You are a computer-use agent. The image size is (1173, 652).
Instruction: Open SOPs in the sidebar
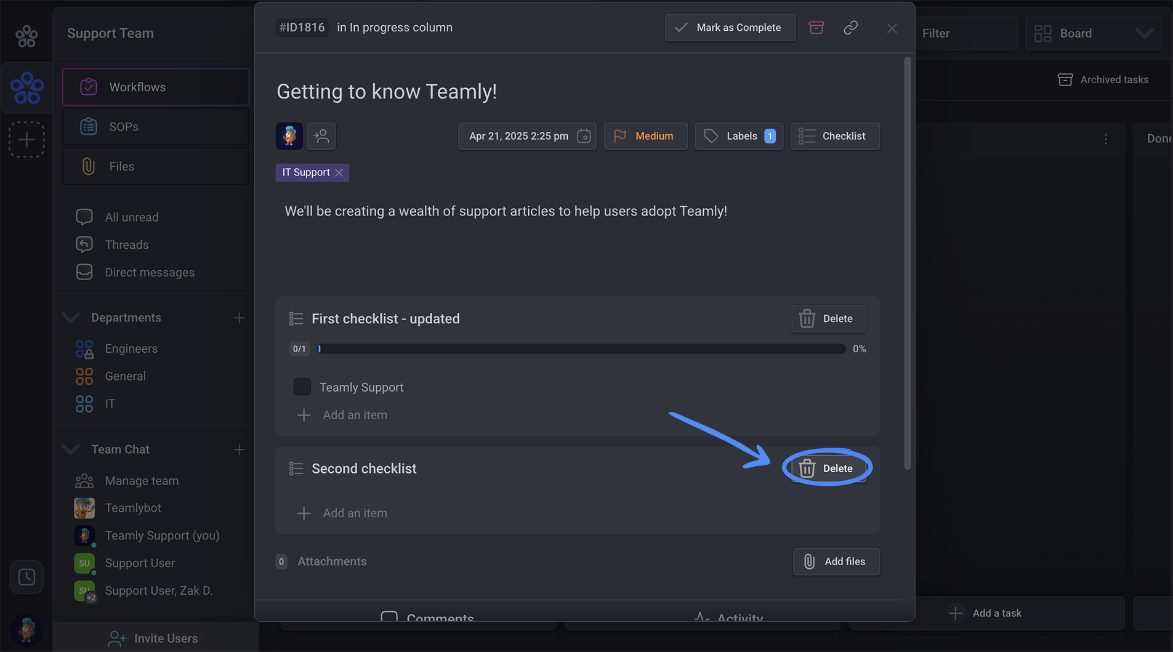[156, 127]
